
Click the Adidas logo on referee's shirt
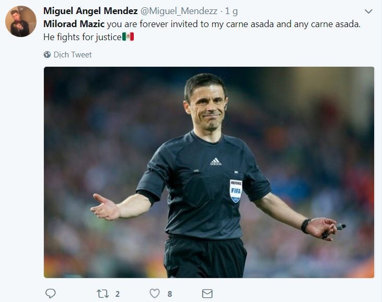click(x=215, y=162)
